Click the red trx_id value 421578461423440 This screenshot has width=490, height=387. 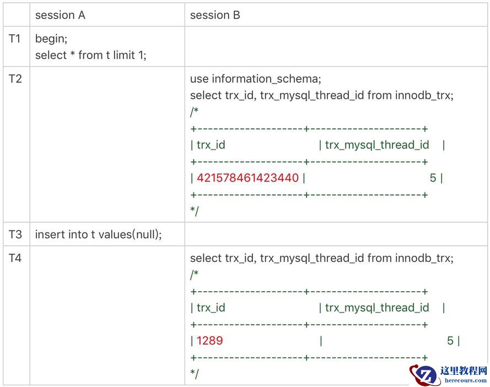247,178
